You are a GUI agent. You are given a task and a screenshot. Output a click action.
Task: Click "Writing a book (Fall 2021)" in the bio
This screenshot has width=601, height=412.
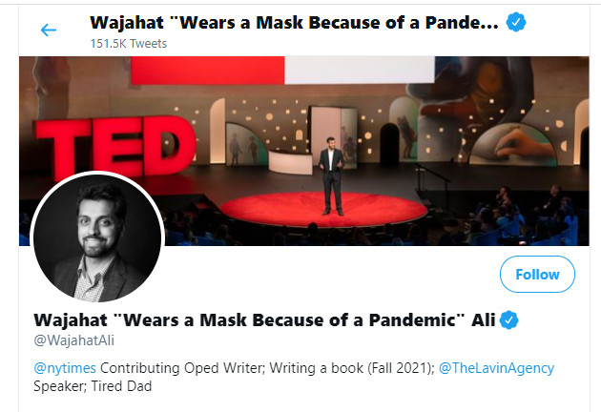click(x=352, y=368)
